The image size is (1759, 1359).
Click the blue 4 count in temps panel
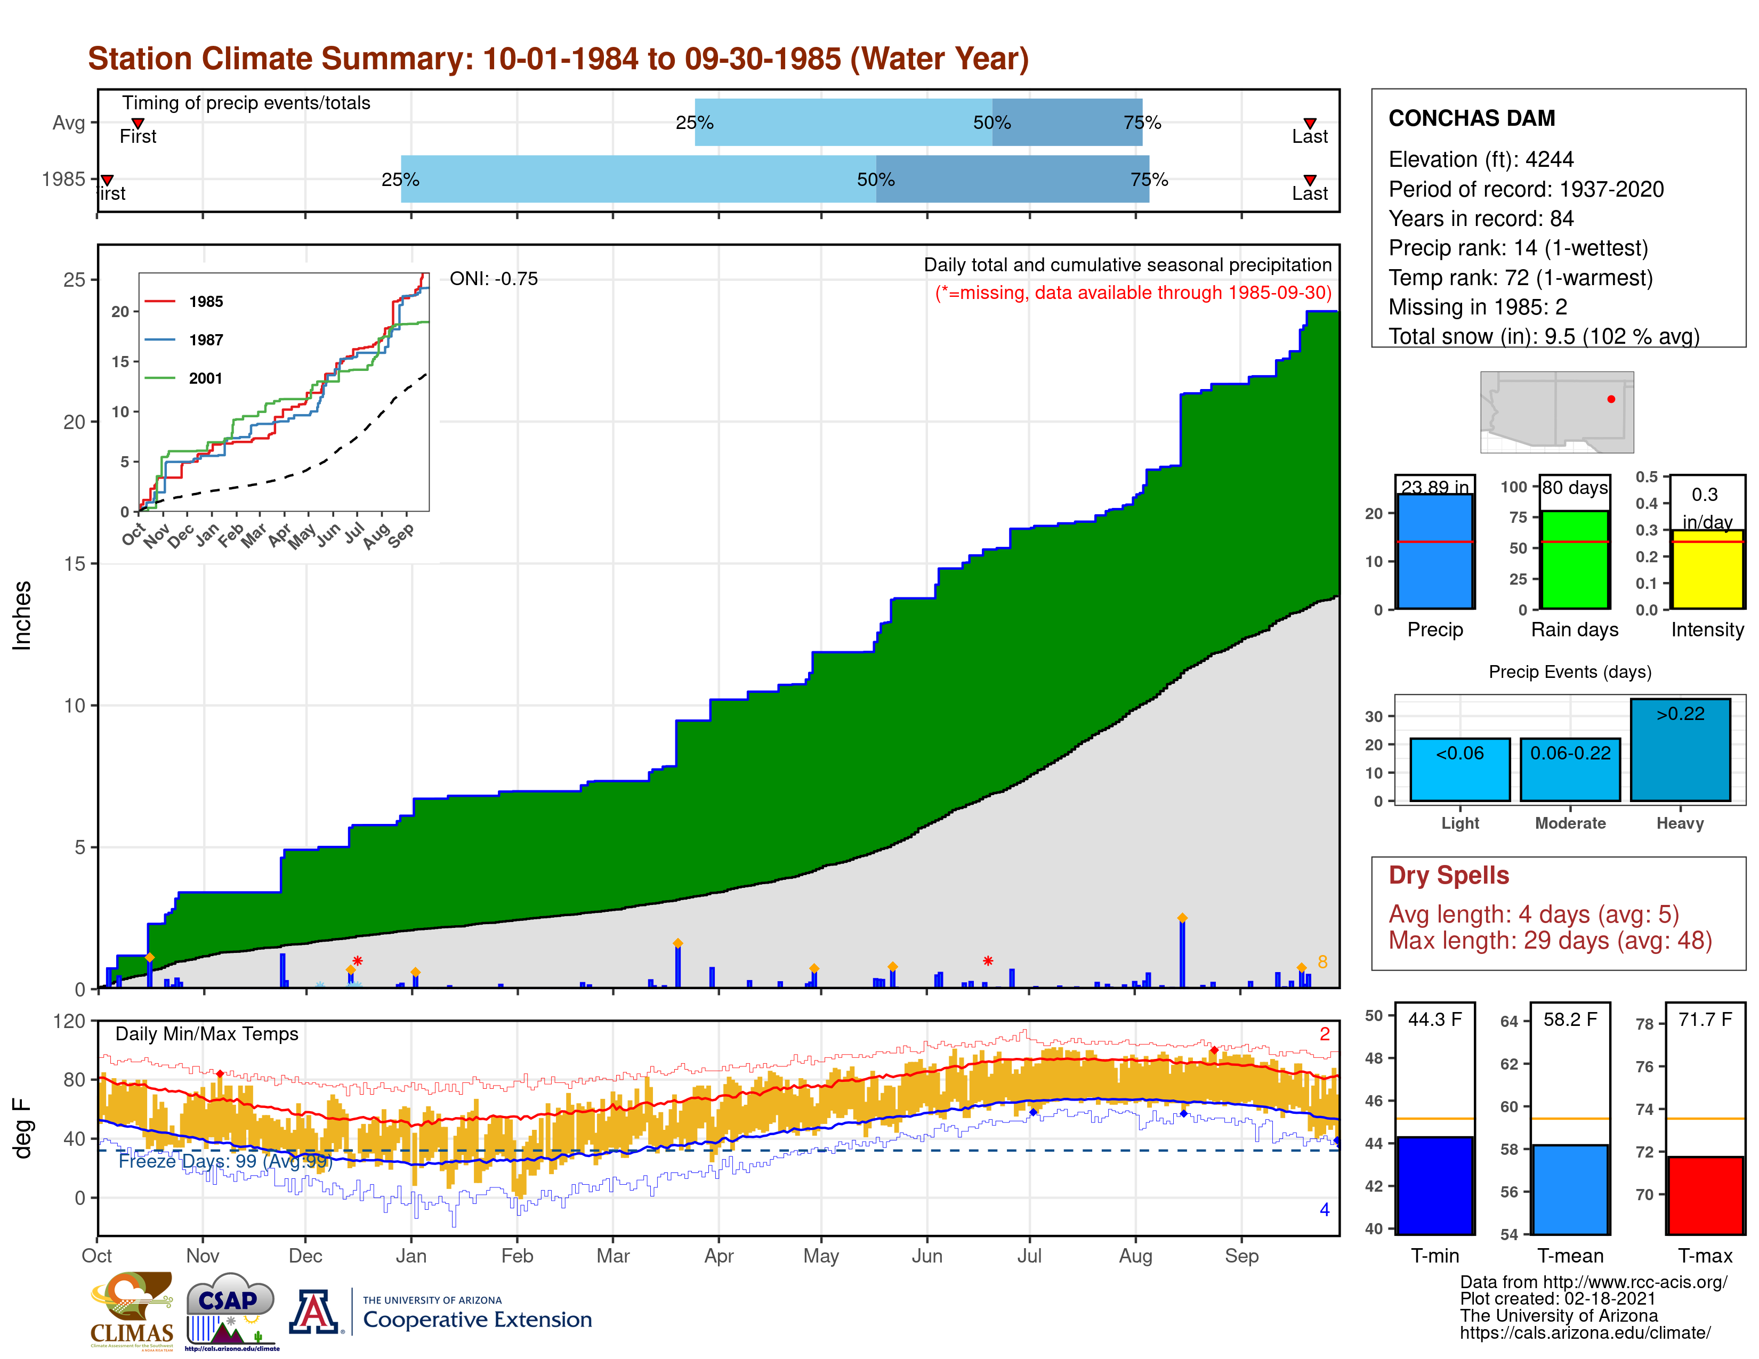tap(1325, 1209)
